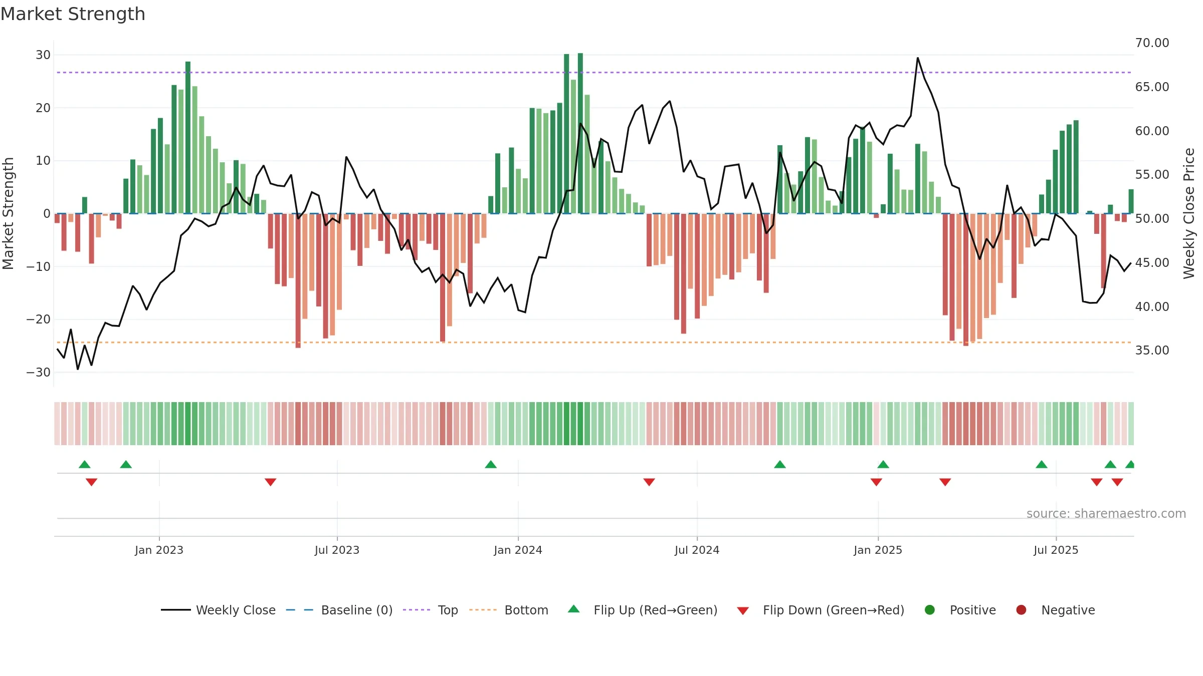Click the −30 strength axis tick
Image resolution: width=1203 pixels, height=676 pixels.
click(39, 373)
